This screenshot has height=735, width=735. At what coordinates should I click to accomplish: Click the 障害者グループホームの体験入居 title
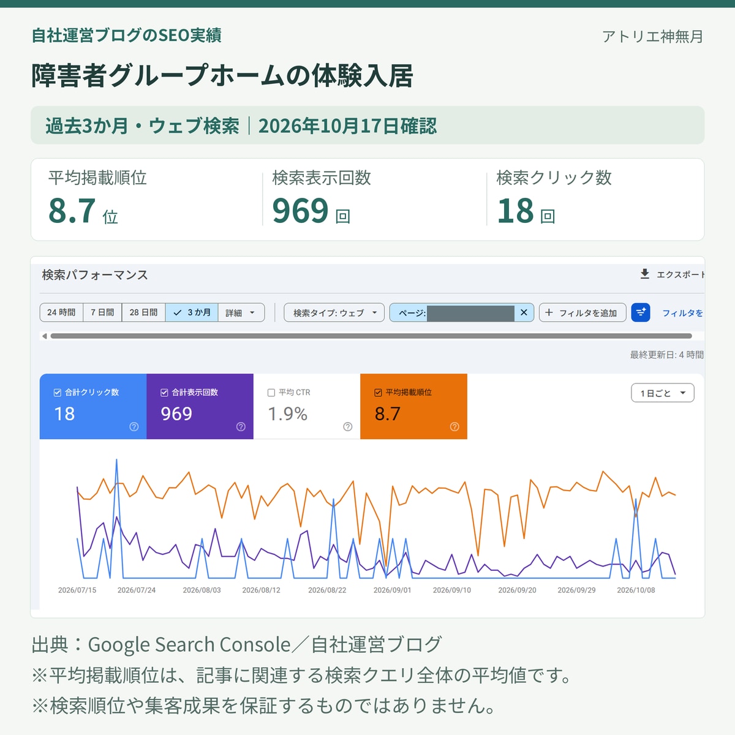click(222, 76)
